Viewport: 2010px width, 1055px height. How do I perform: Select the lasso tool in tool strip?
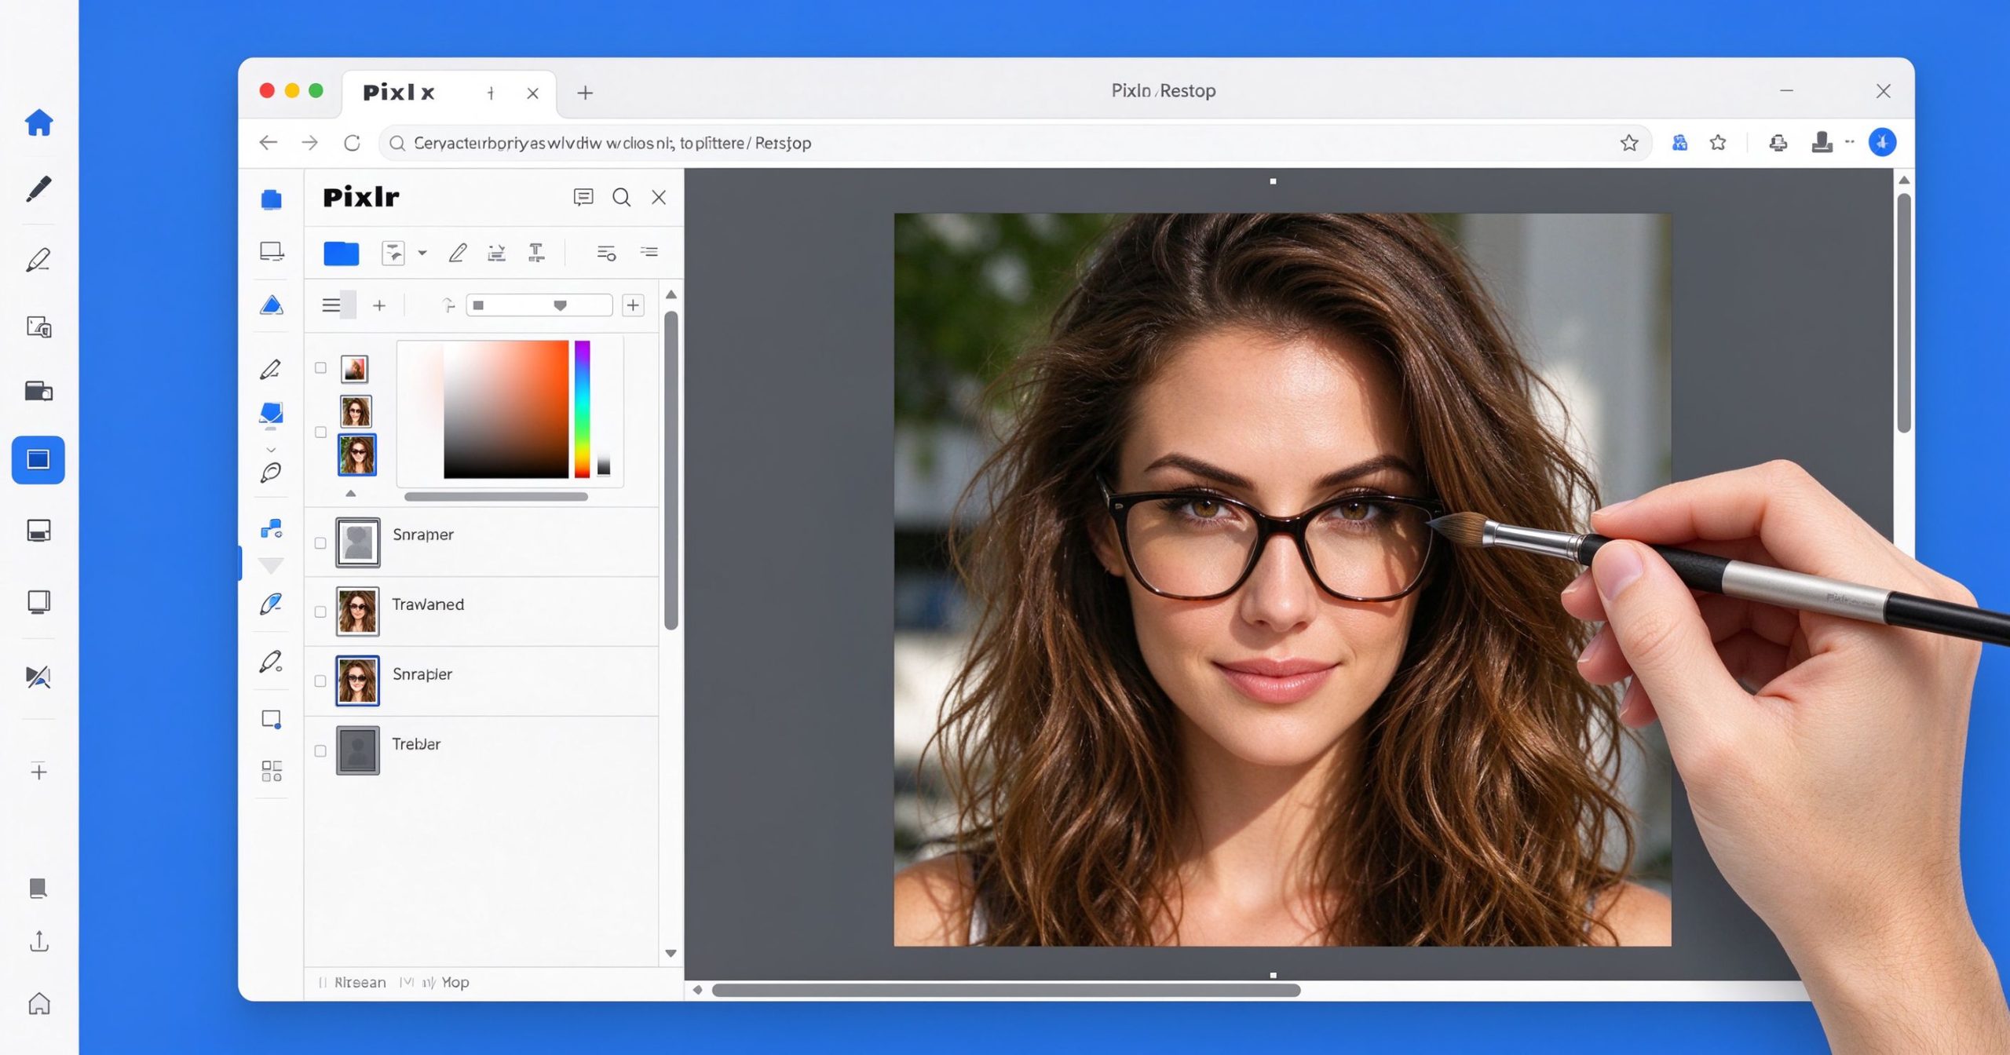[x=271, y=473]
